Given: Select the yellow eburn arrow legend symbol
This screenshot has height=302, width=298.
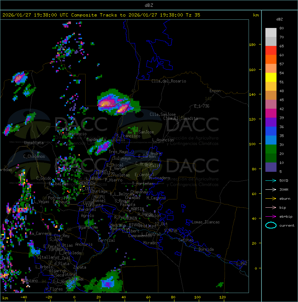Looking at the screenshot, I should point(271,199).
